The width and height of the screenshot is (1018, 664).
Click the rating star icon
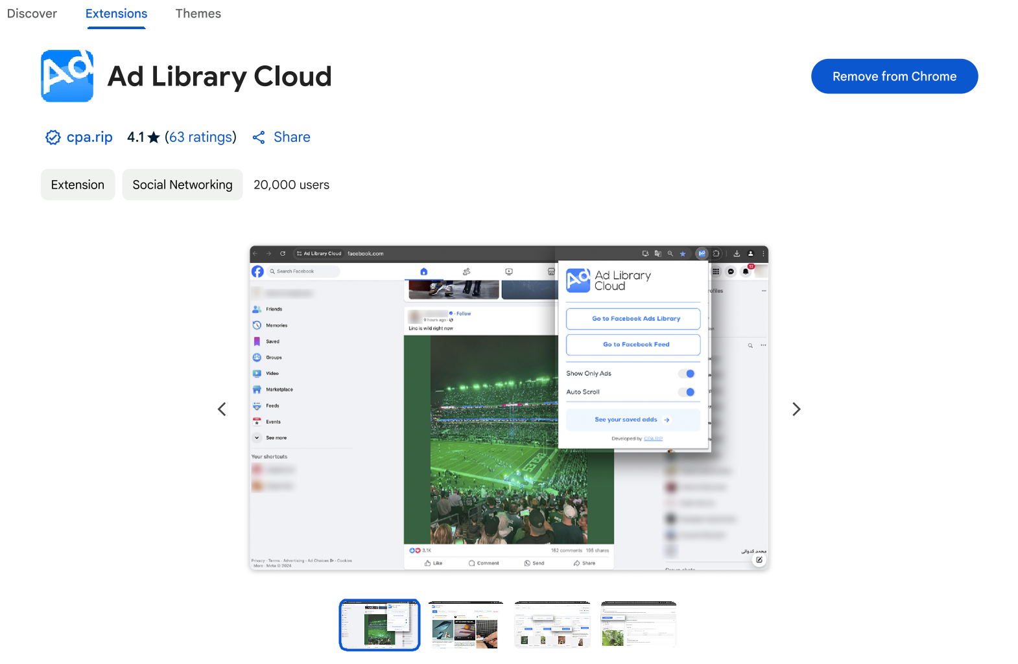[x=154, y=137]
